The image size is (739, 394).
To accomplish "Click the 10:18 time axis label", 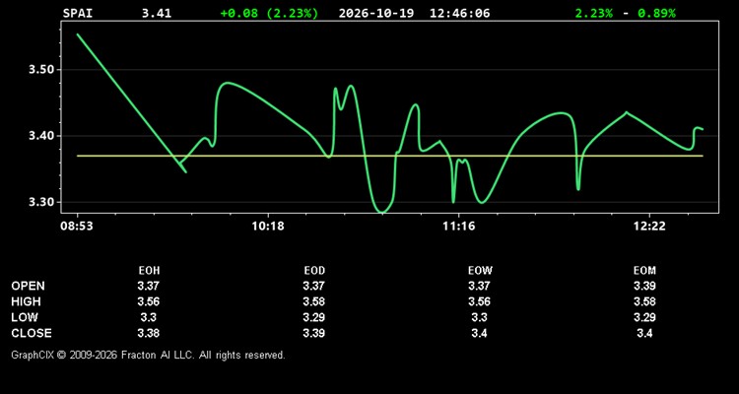I will [268, 227].
